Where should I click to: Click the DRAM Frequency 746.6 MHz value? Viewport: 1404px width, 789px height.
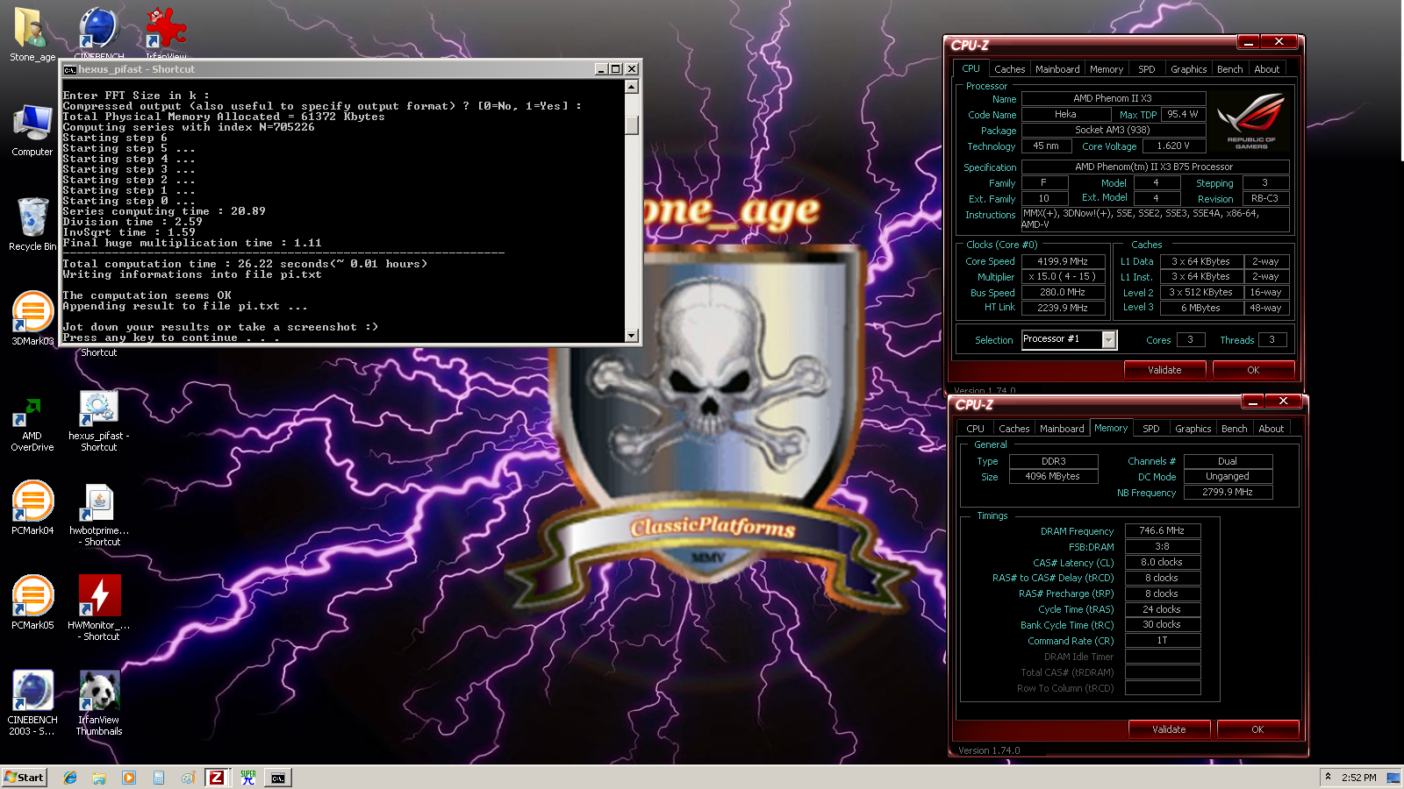1162,530
